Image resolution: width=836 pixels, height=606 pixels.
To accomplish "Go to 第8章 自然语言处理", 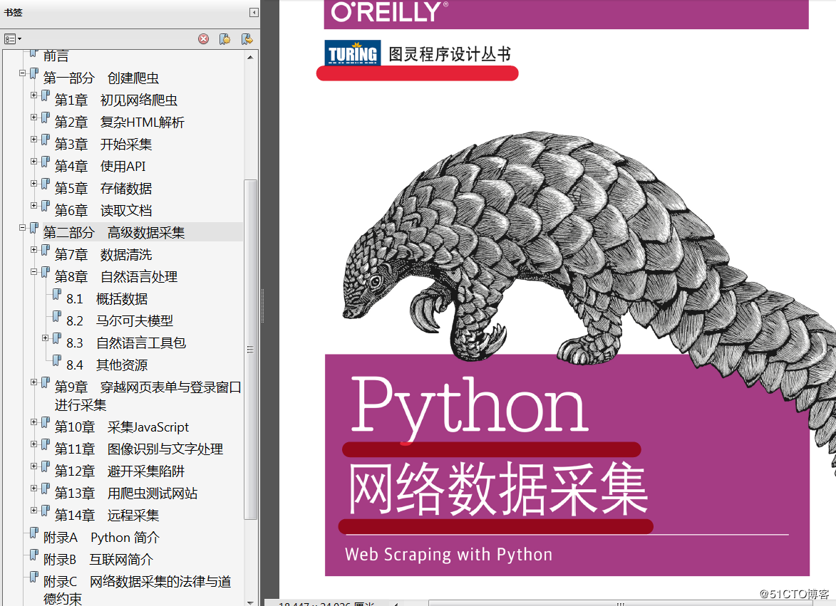I will [116, 277].
